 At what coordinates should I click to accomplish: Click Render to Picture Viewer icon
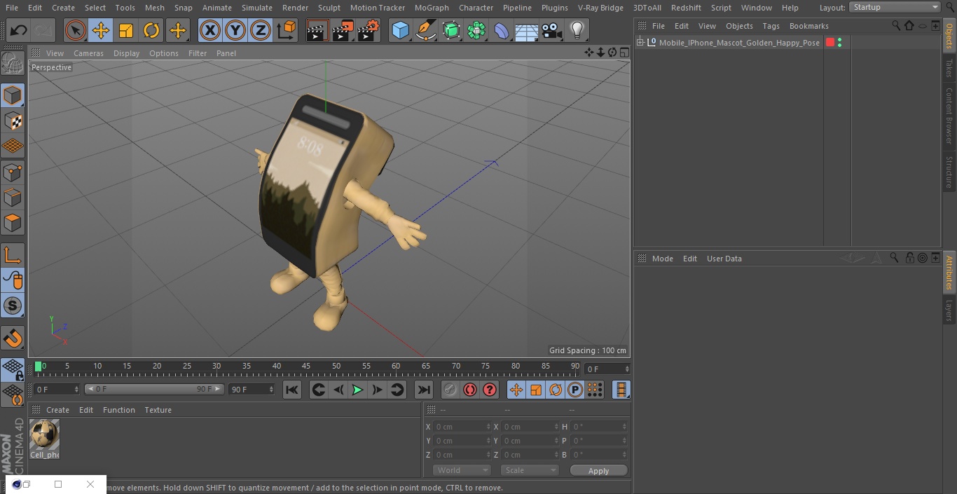[343, 30]
